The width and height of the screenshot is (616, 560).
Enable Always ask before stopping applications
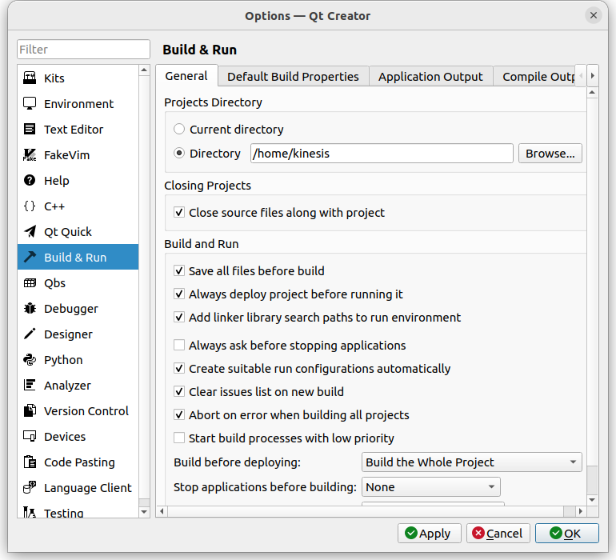179,345
